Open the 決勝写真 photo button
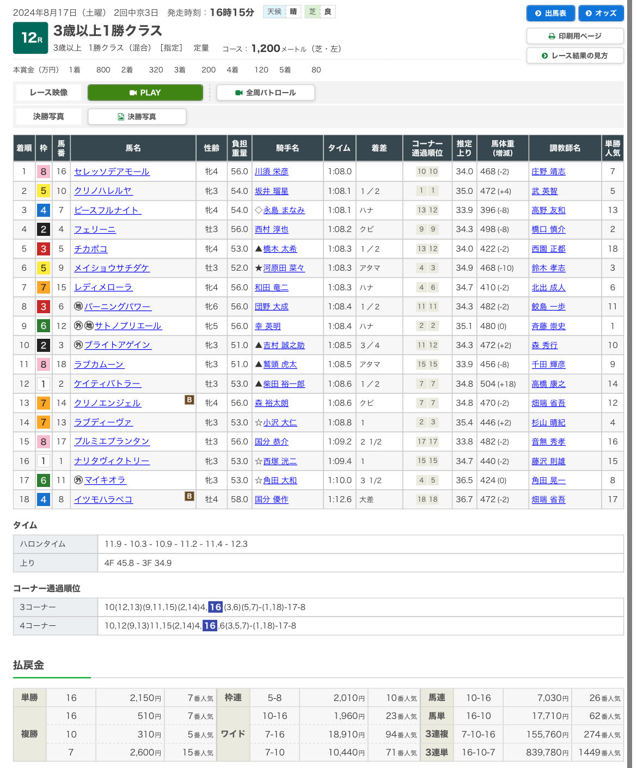This screenshot has width=637, height=768. point(137,117)
